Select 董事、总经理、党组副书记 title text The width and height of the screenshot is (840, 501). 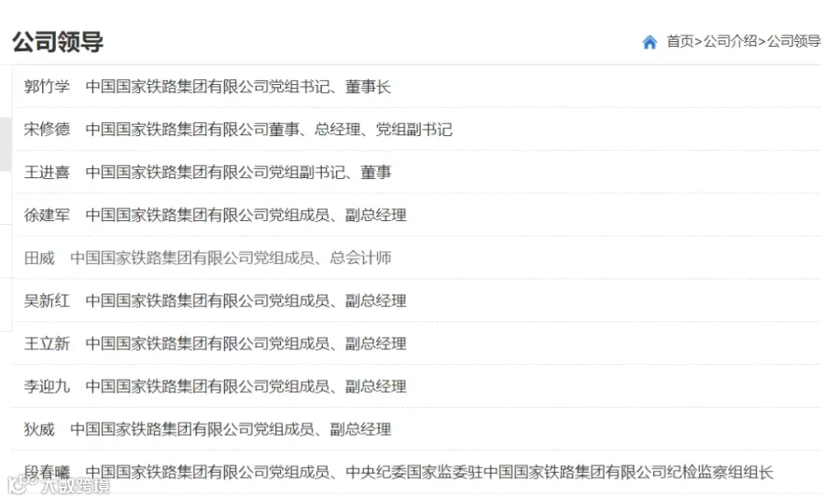tap(360, 129)
